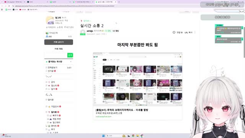Collapse the 즐겨찾는 게시판 favorites dropdown arrow
The image size is (245, 138).
pos(71,62)
